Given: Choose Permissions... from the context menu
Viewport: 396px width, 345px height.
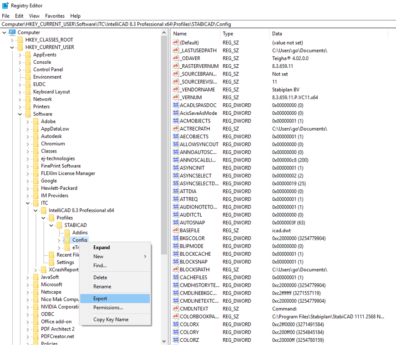Looking at the screenshot, I should click(x=115, y=307).
